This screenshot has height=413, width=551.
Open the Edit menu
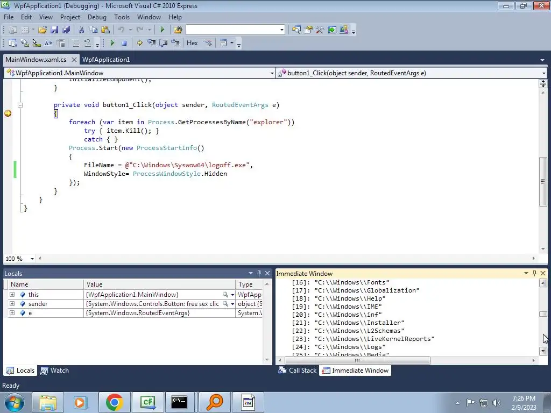pyautogui.click(x=26, y=17)
